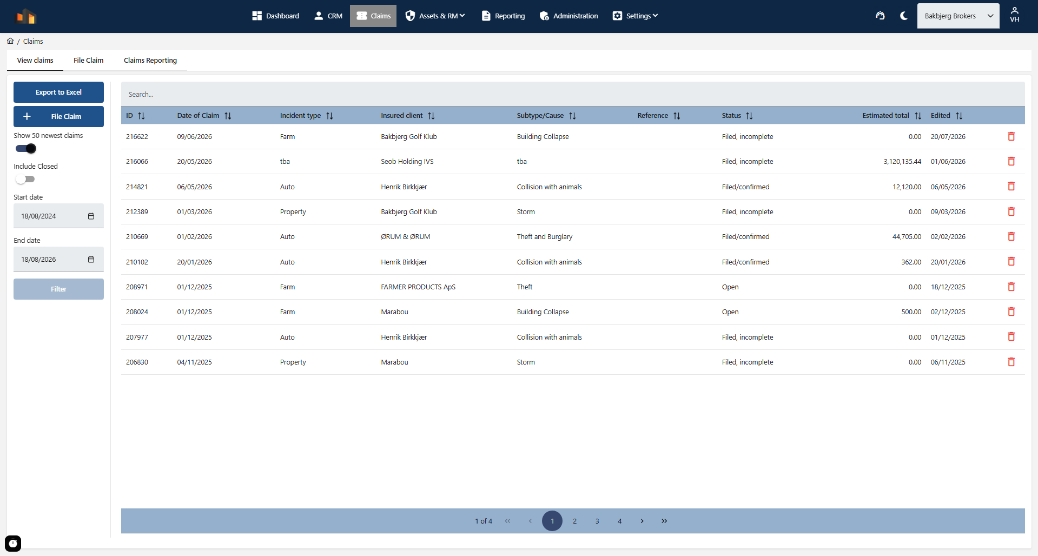Switch to File Claim tab
This screenshot has width=1038, height=556.
click(89, 60)
